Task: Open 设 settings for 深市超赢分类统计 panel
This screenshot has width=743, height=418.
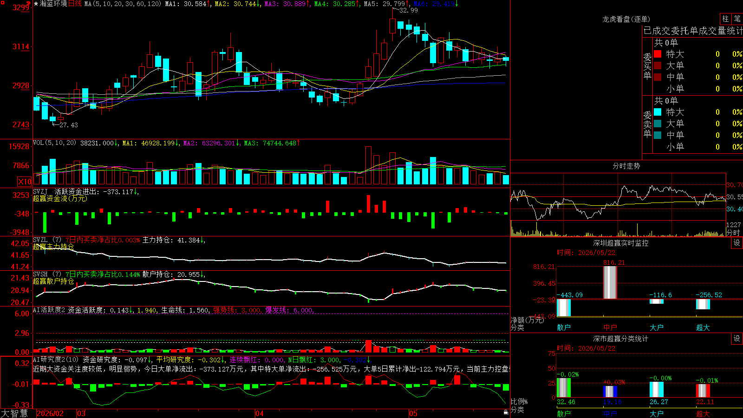Action: (737, 339)
